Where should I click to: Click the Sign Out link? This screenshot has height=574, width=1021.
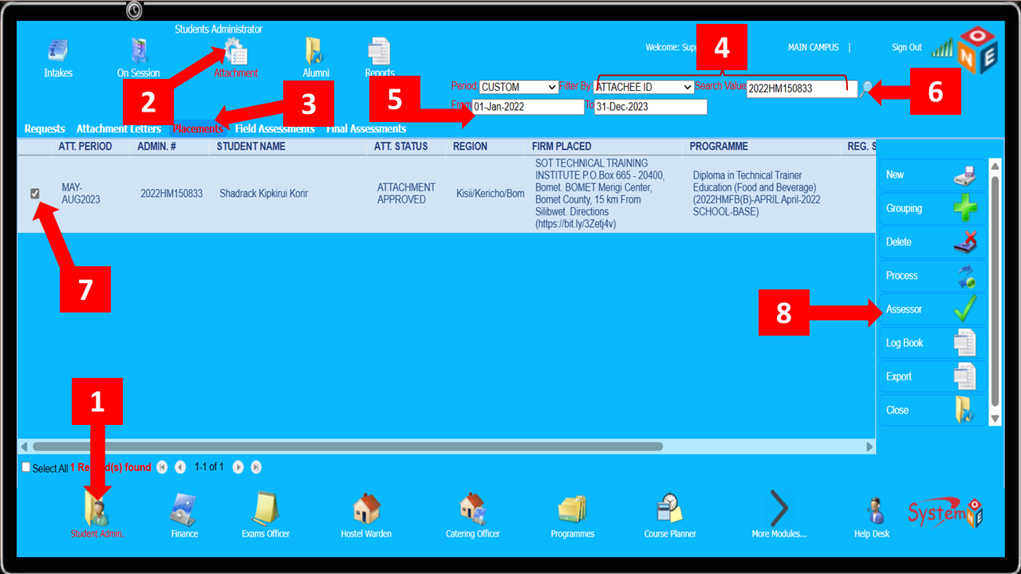tap(906, 48)
